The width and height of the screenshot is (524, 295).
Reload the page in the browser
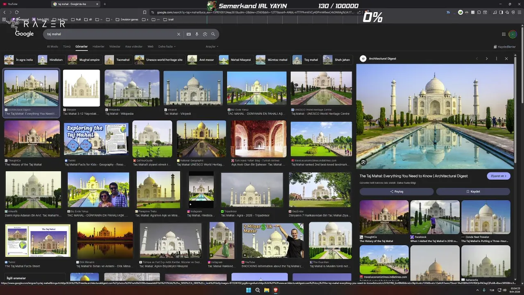17,12
